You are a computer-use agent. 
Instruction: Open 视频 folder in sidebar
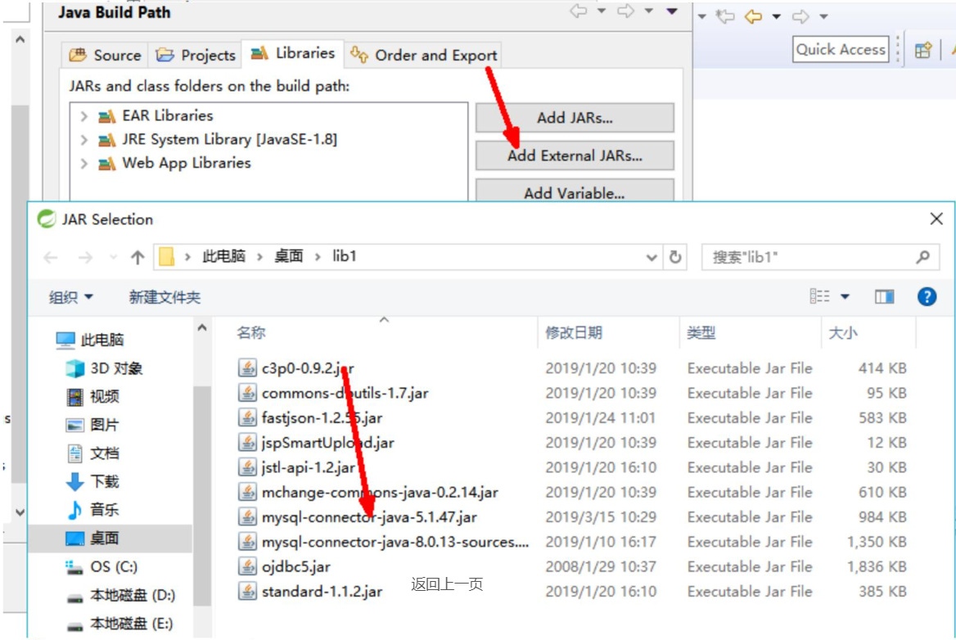click(x=92, y=397)
